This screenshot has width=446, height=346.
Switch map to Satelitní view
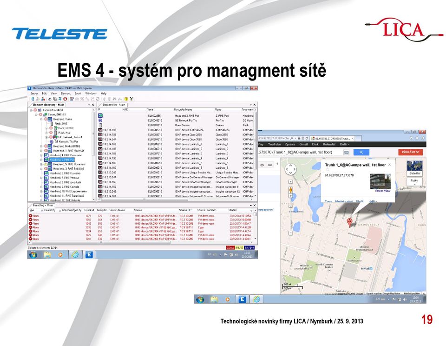coord(415,168)
